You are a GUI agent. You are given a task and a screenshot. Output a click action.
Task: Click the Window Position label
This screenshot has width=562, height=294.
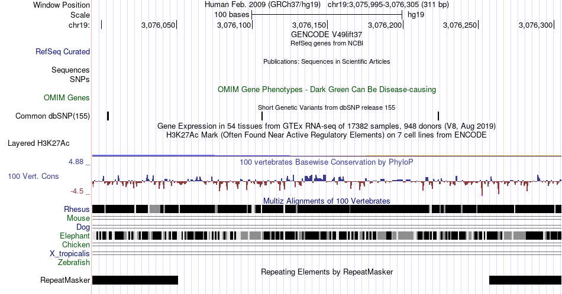pyautogui.click(x=62, y=5)
